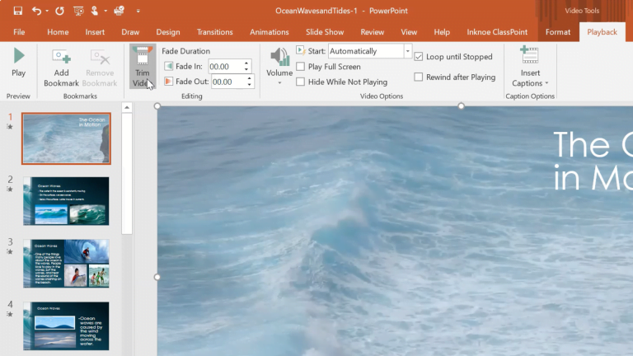Click the video's top-middle resize handle
This screenshot has height=356, width=633.
(x=461, y=106)
